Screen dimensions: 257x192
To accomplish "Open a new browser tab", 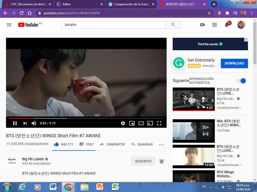I will tap(214, 4).
